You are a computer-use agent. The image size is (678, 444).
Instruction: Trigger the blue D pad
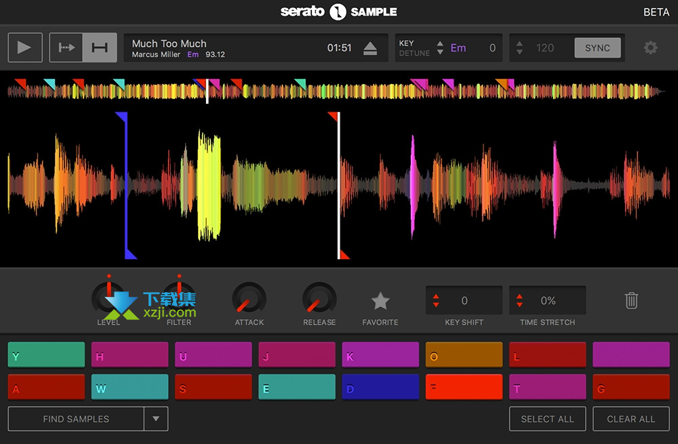[380, 387]
